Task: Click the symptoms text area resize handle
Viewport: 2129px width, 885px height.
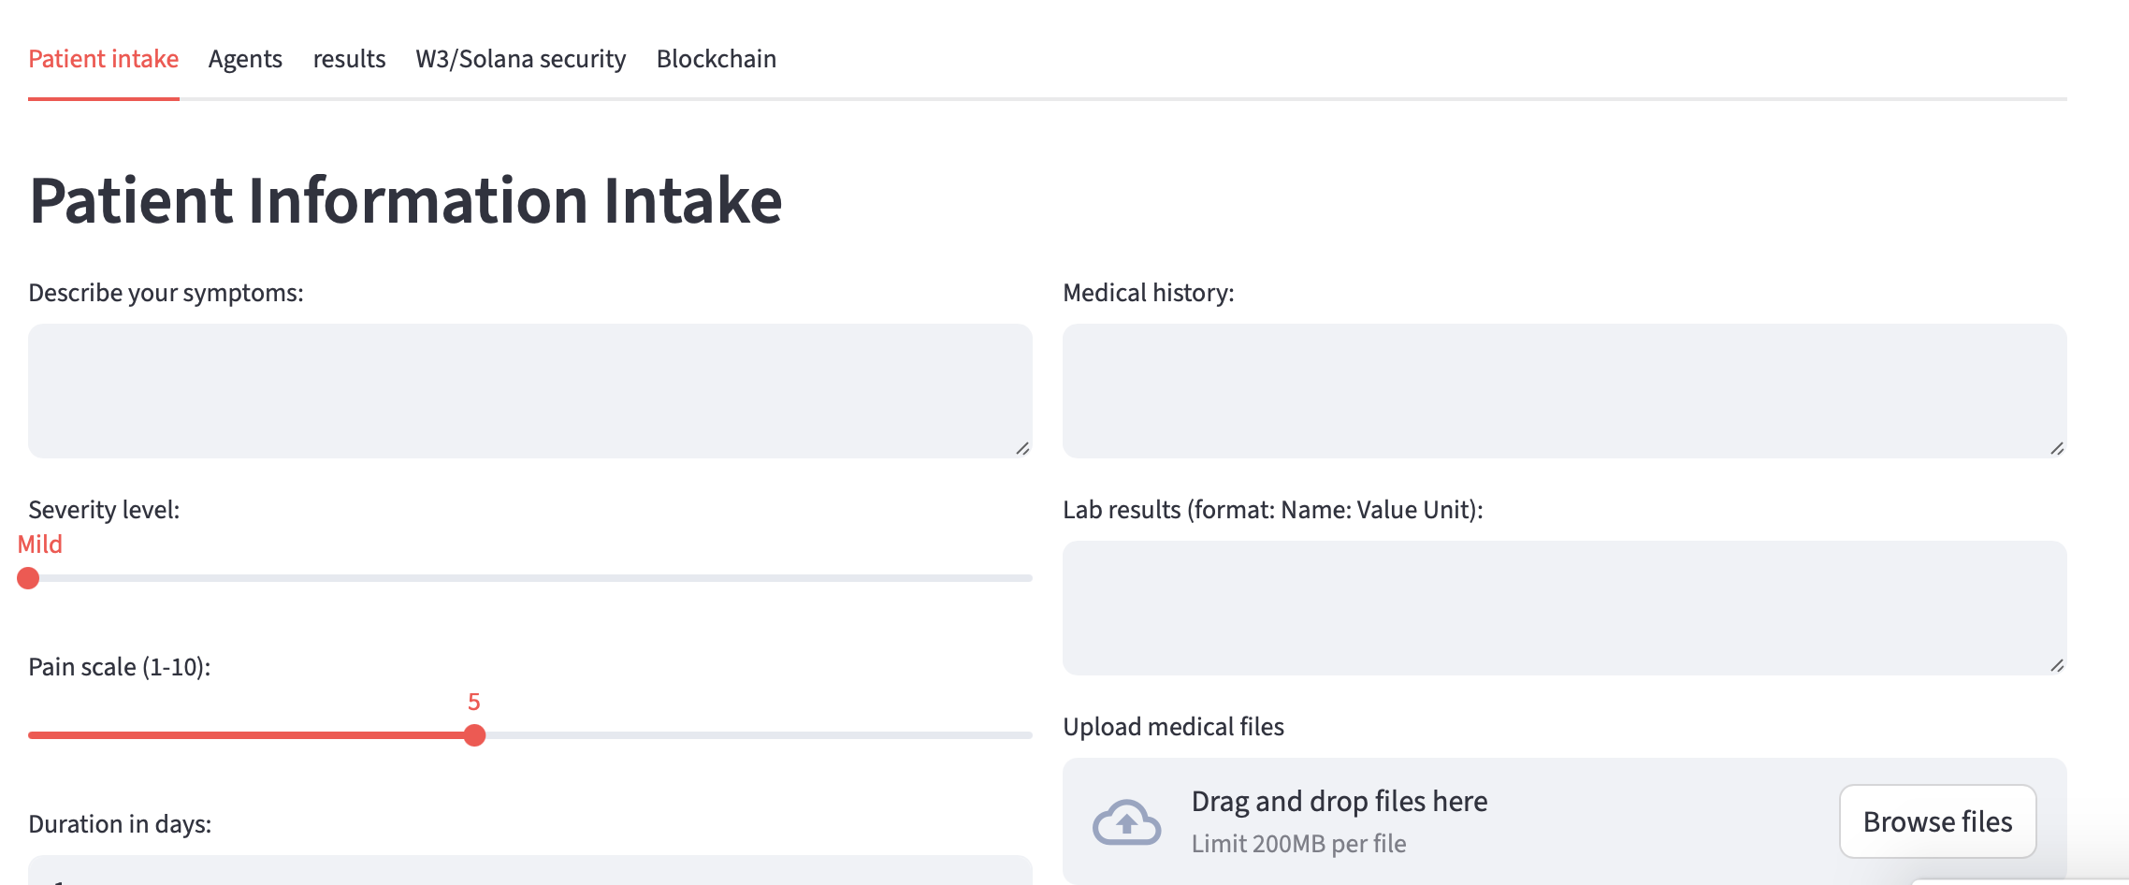Action: [x=1022, y=449]
